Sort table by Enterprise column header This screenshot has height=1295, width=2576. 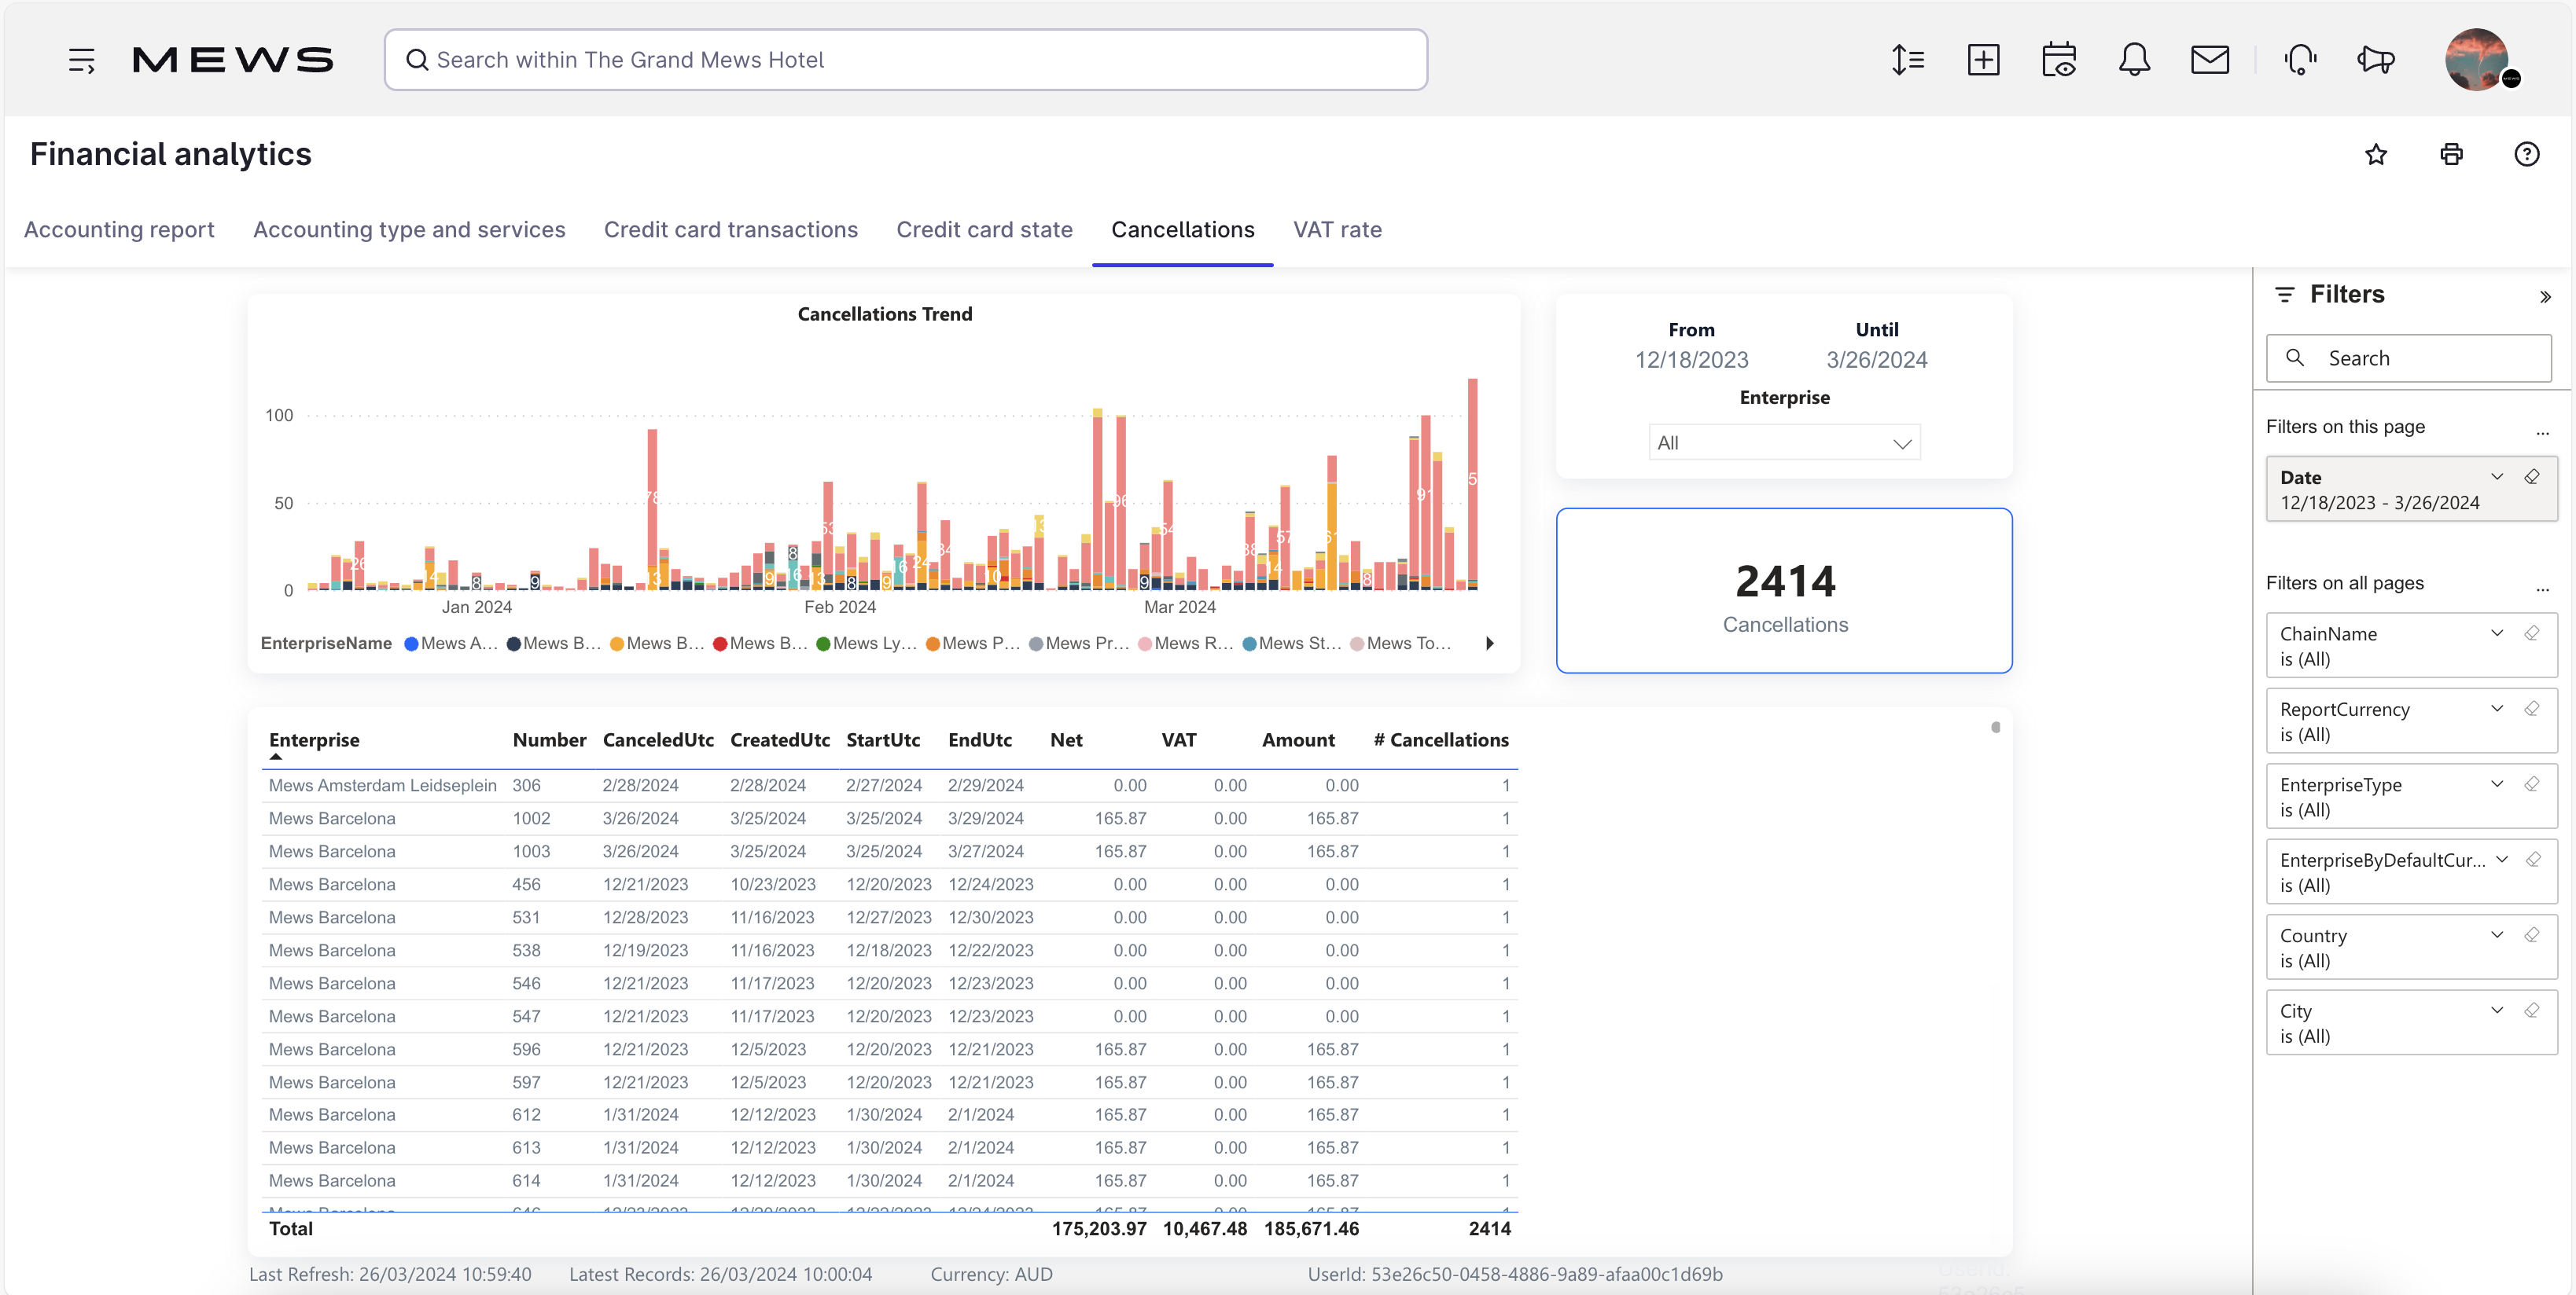(314, 740)
